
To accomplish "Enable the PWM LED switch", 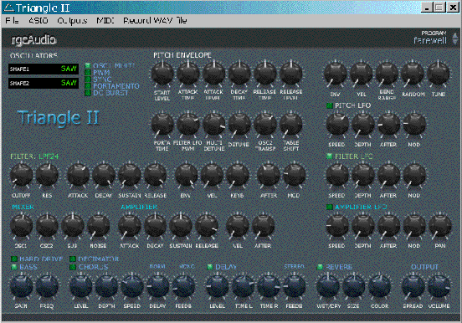I will [x=88, y=72].
